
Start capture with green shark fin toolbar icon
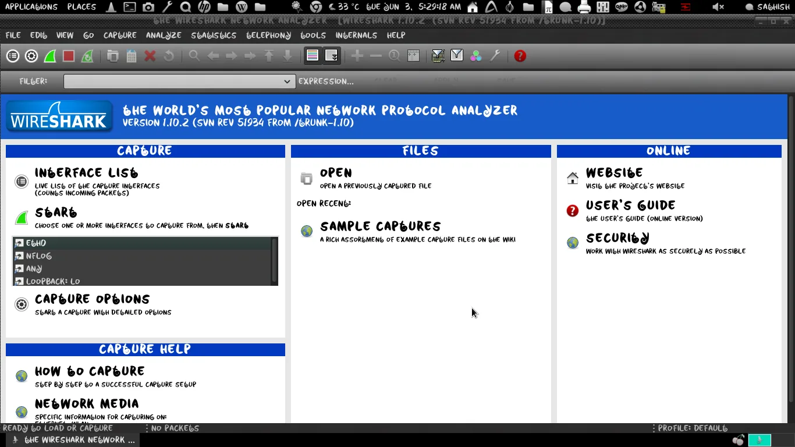(50, 56)
